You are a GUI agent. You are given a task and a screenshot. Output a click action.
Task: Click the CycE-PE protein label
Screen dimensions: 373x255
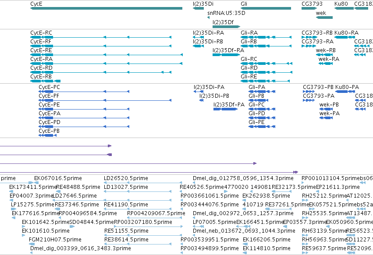(49, 105)
